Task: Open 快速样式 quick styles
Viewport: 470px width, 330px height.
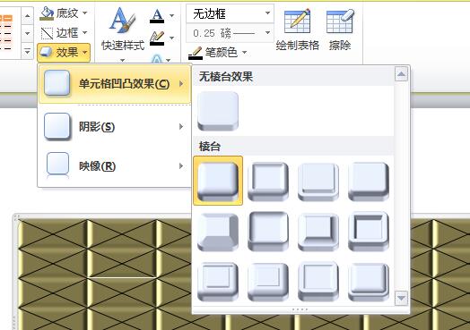Action: pos(123,33)
